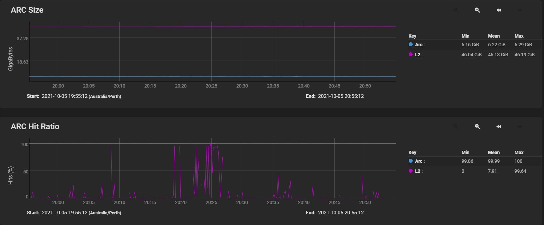Click the Arc label in ARC Size legend
This screenshot has height=225, width=544.
pyautogui.click(x=420, y=45)
